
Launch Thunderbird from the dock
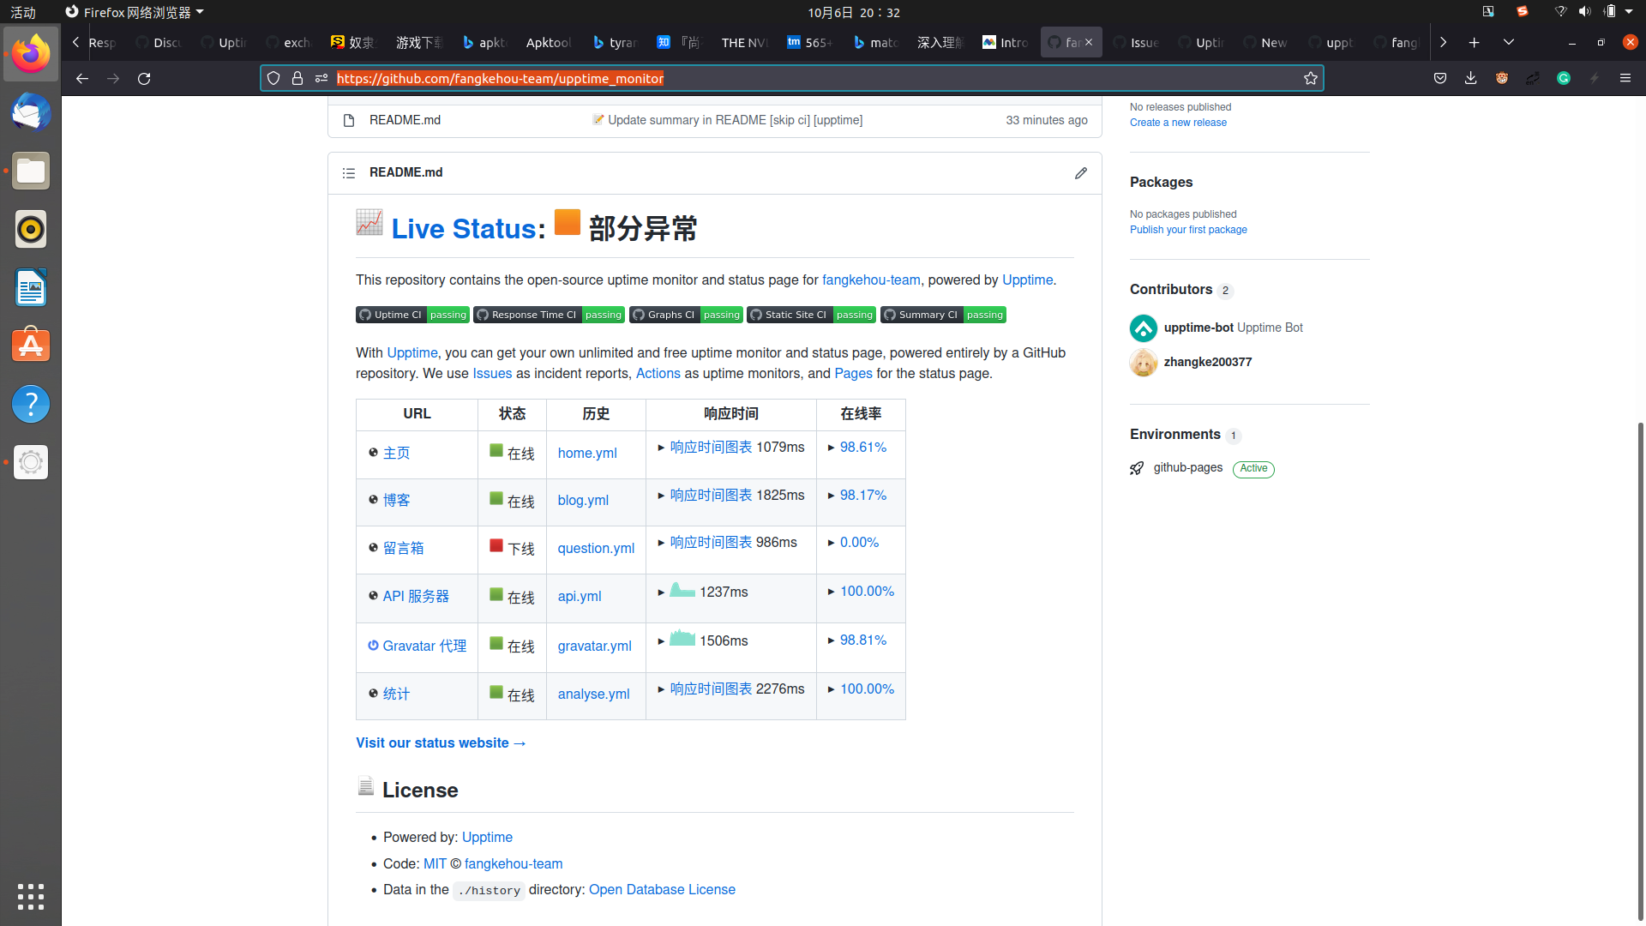(31, 112)
